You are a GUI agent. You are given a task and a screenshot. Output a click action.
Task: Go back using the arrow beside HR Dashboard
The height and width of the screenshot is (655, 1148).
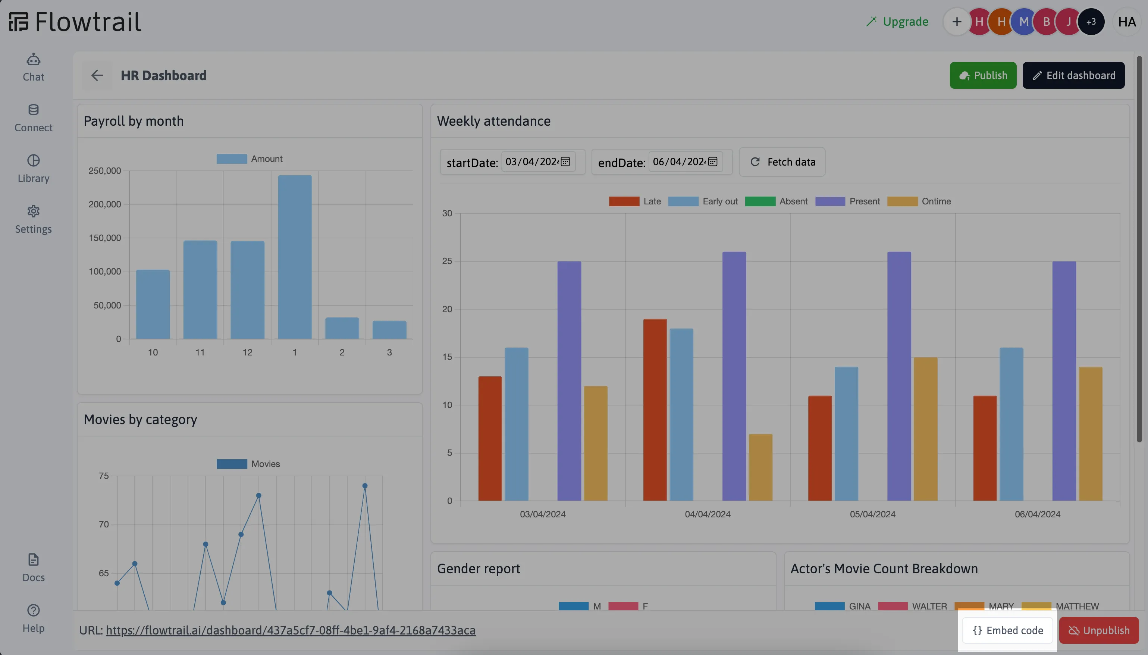tap(97, 75)
